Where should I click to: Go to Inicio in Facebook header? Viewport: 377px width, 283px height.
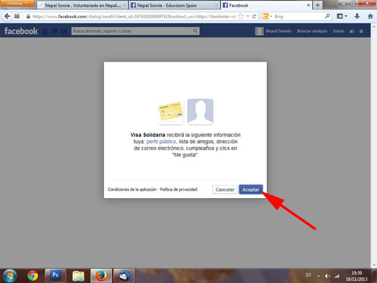pyautogui.click(x=338, y=31)
